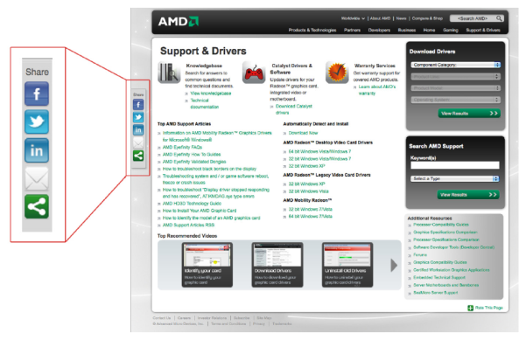Screen dimensions: 526x340
Task: Click View Results under Search AMD Support
Action: click(x=468, y=195)
